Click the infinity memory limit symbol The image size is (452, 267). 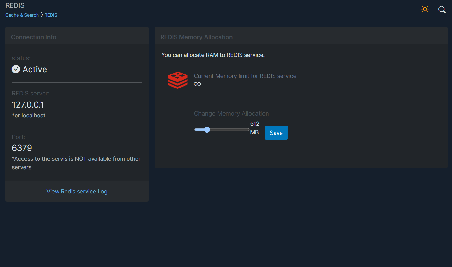click(x=198, y=84)
